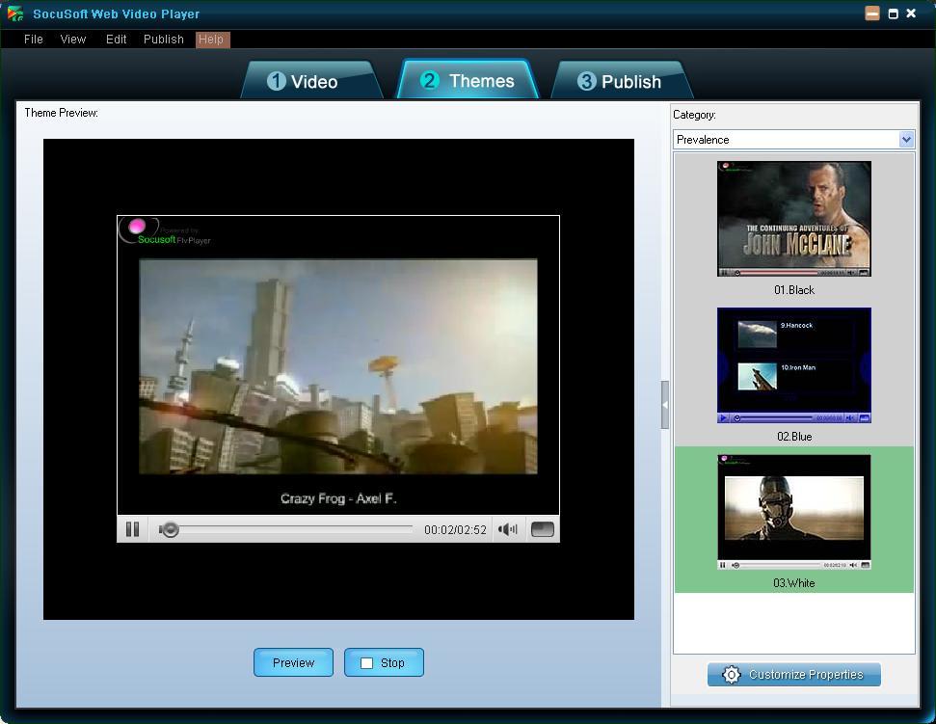
Task: Select the 02.Blue theme thumbnail
Action: (x=793, y=365)
